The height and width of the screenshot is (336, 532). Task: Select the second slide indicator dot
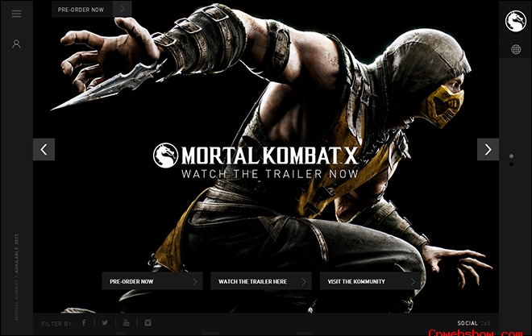click(511, 164)
